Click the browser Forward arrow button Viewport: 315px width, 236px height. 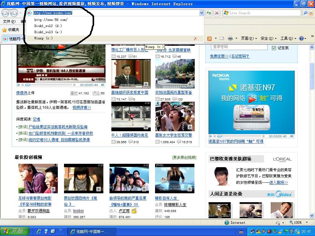pyautogui.click(x=14, y=13)
